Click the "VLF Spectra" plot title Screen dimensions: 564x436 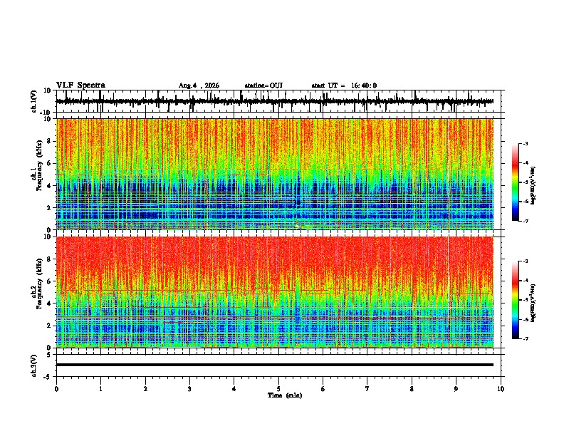point(80,85)
